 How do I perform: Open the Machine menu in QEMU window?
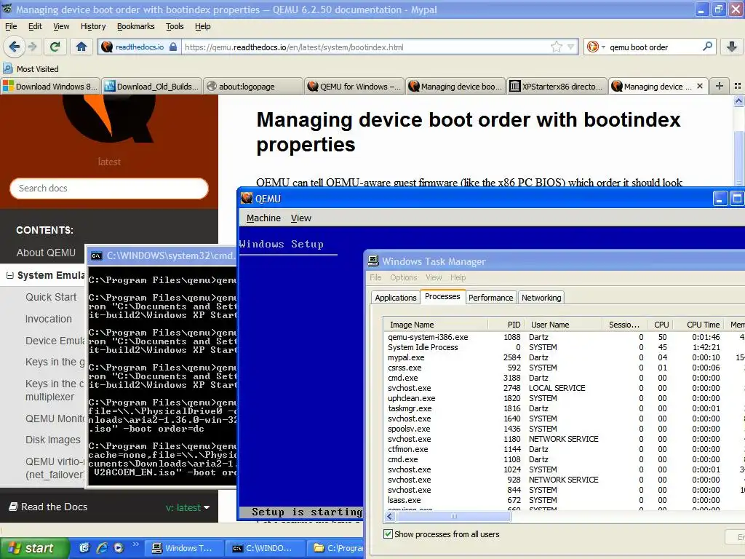[263, 218]
